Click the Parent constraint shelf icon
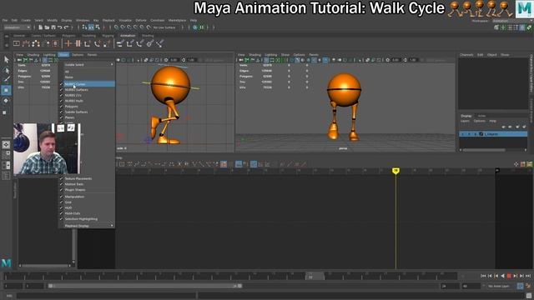The image size is (534, 300). (x=120, y=43)
